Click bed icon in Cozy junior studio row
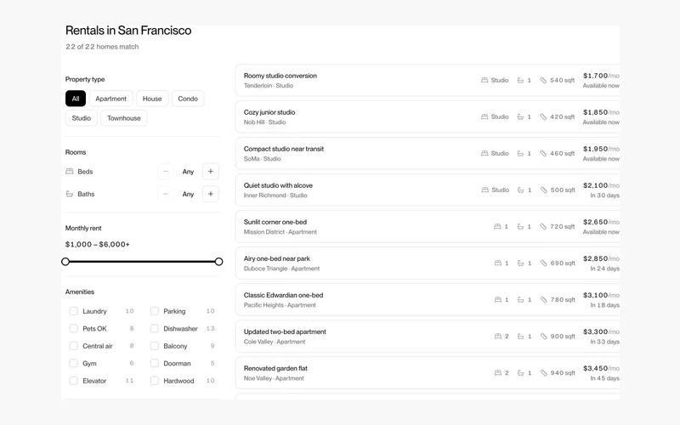The width and height of the screenshot is (680, 425). pyautogui.click(x=484, y=116)
